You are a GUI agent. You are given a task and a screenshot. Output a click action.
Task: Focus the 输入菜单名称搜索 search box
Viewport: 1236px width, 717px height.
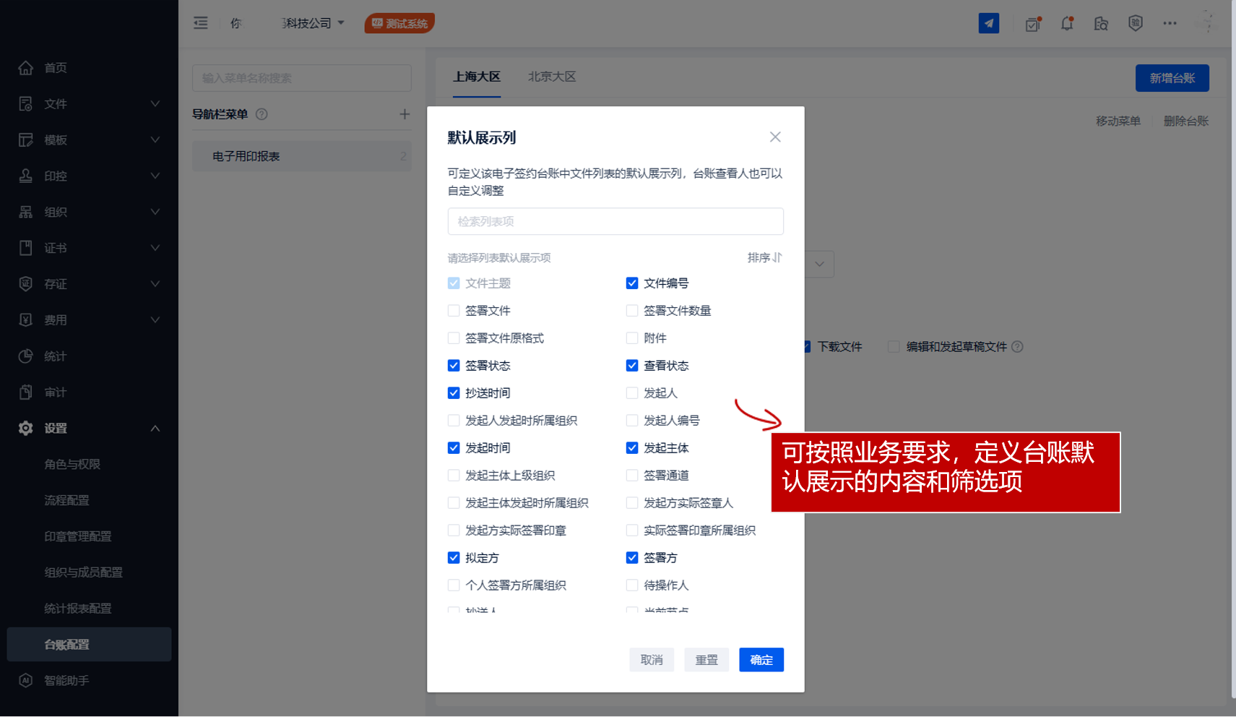pos(302,78)
